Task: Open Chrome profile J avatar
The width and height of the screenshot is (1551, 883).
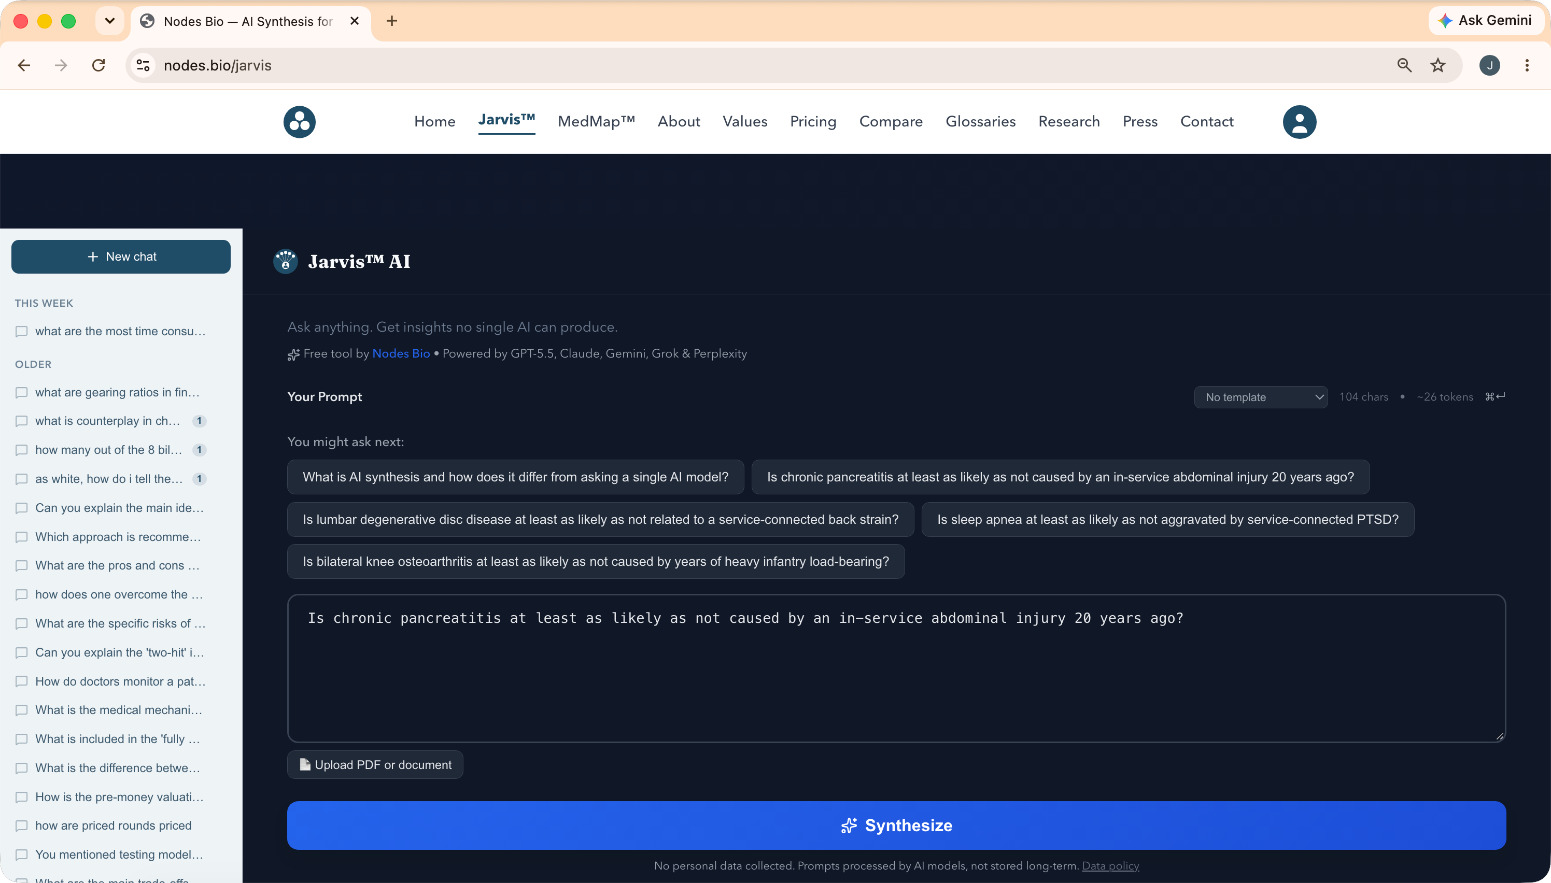Action: pos(1489,65)
